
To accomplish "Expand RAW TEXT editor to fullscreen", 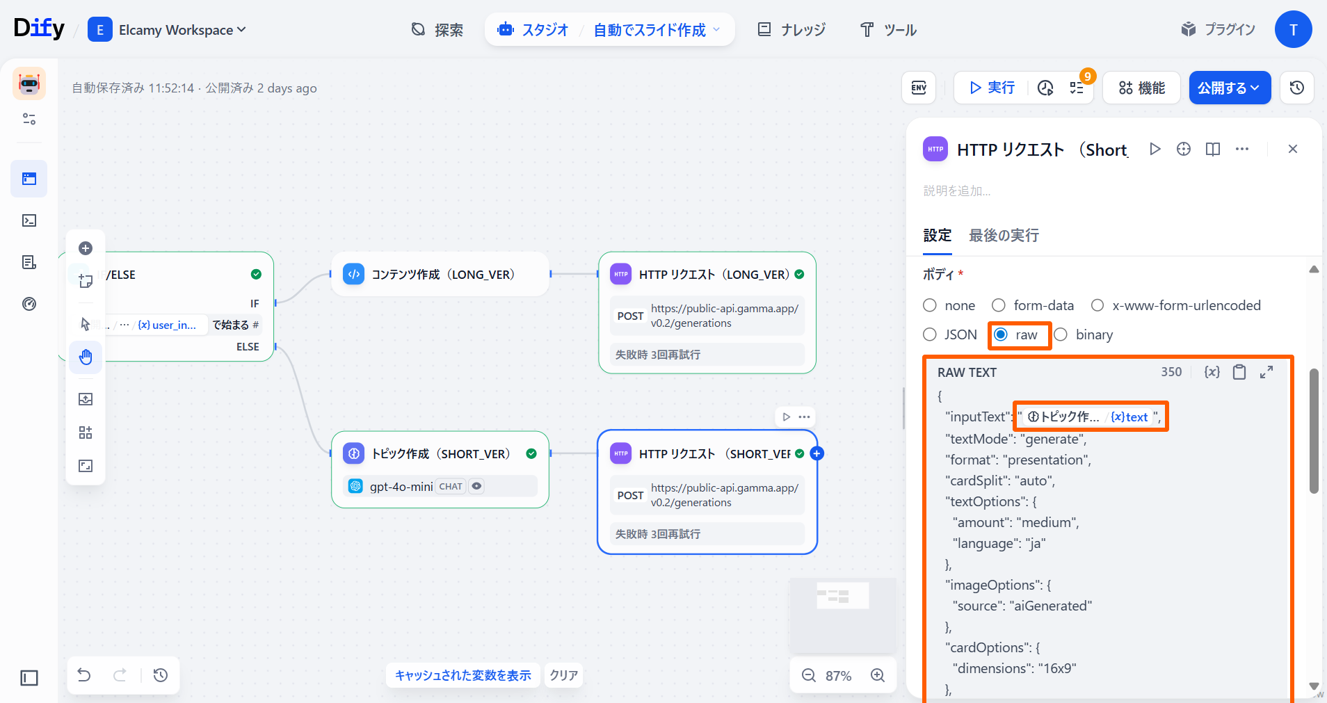I will [x=1266, y=372].
